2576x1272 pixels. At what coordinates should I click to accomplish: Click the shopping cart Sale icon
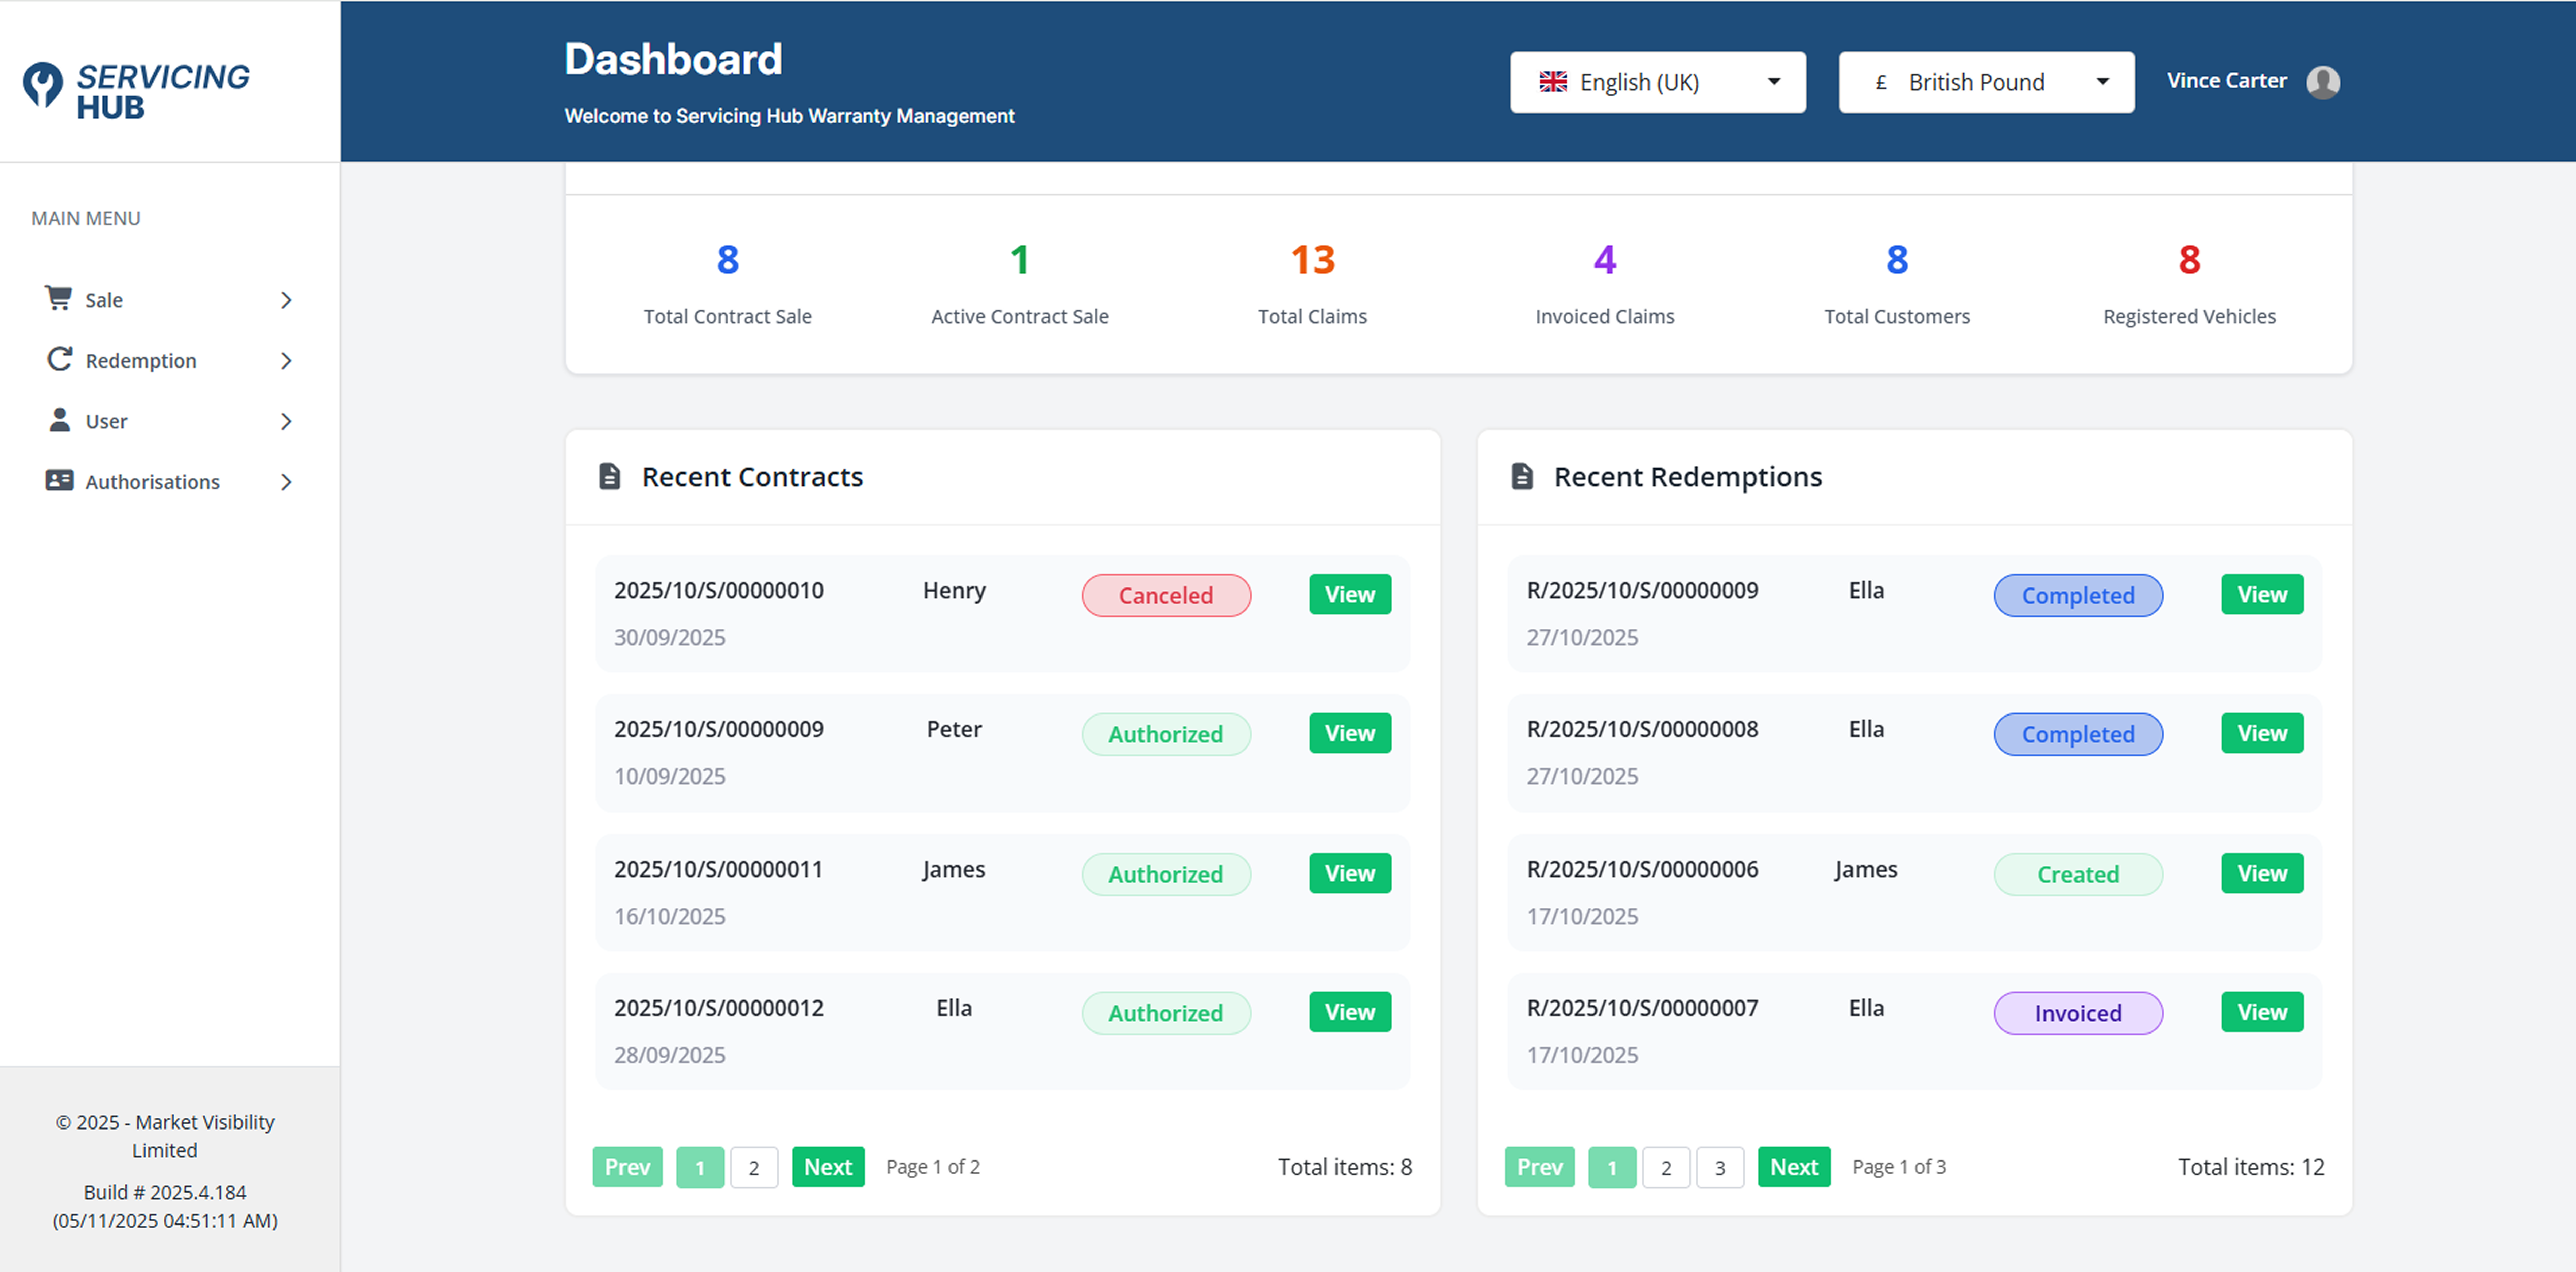[58, 298]
